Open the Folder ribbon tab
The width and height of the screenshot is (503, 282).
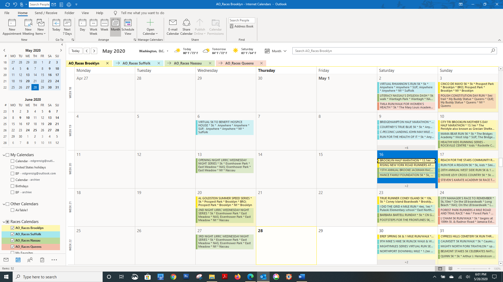[69, 13]
